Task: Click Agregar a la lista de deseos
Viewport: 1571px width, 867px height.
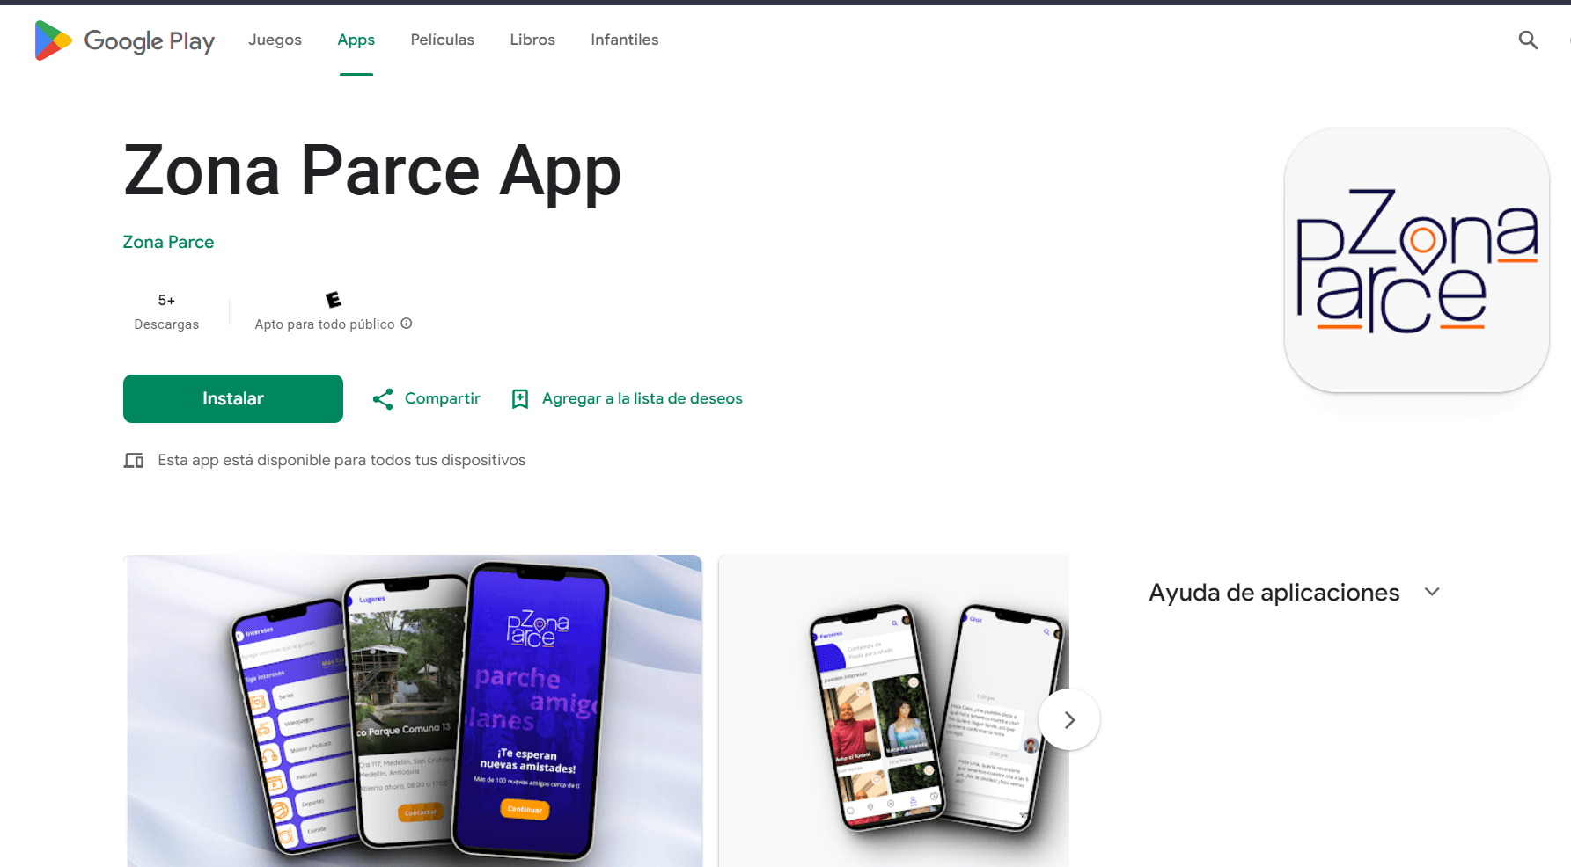Action: [x=642, y=399]
